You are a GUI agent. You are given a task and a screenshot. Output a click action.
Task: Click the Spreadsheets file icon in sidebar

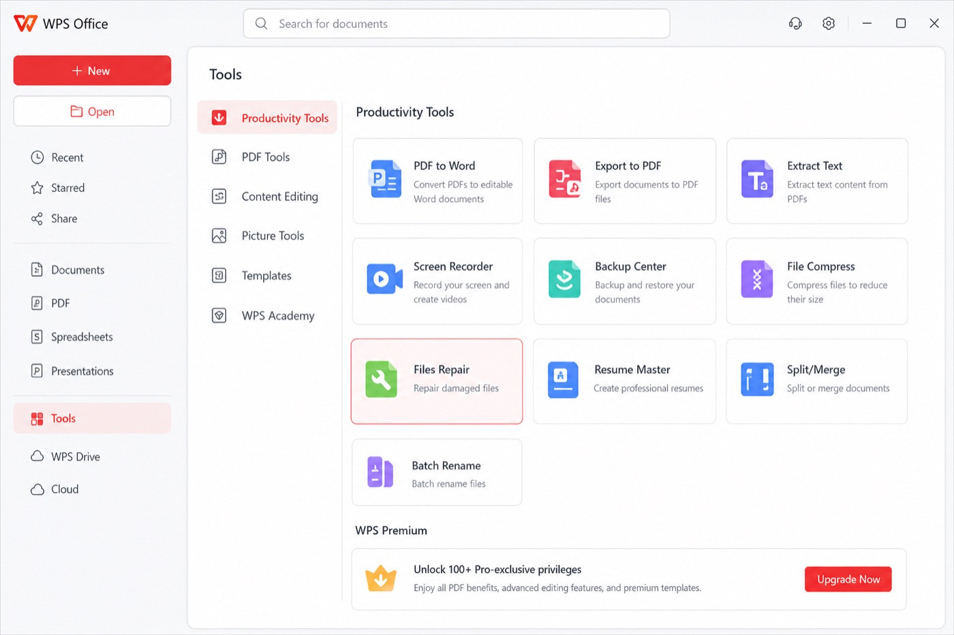tap(37, 337)
